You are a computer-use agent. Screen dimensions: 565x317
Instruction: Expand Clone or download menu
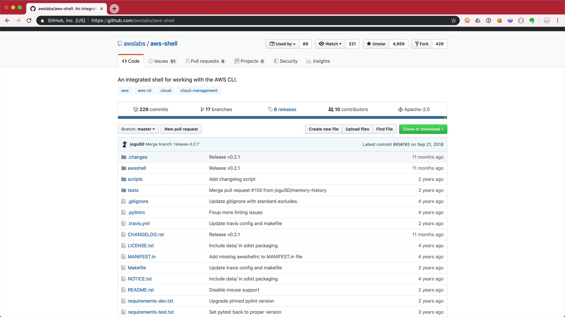coord(423,129)
